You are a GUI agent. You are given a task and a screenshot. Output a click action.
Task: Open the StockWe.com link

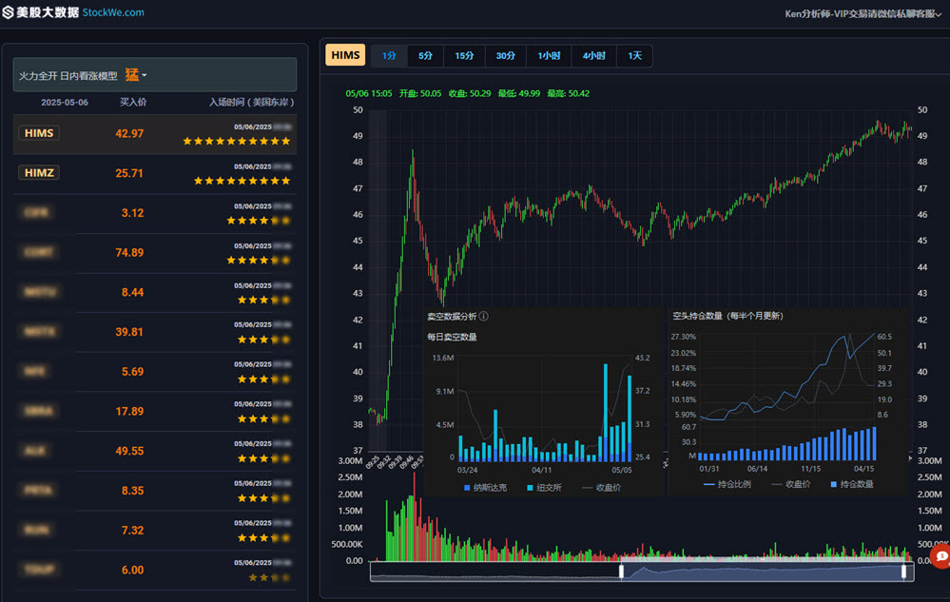(x=113, y=12)
